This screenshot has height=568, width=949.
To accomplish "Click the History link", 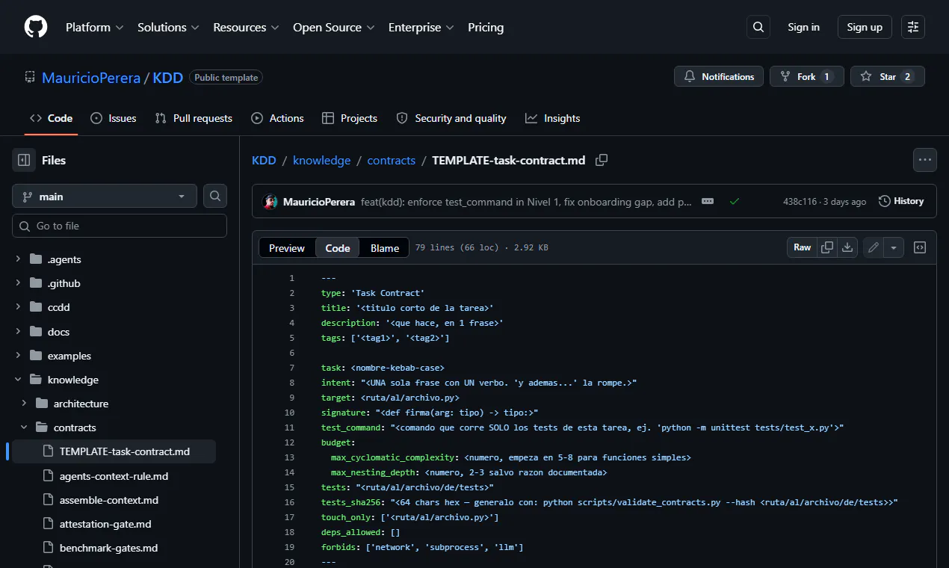I will point(901,201).
